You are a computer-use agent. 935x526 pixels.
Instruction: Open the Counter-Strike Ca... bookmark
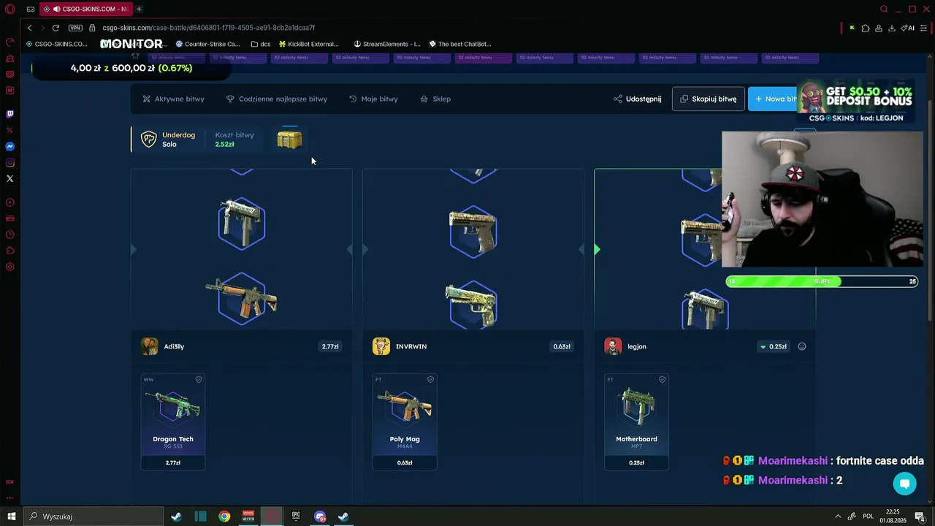pyautogui.click(x=207, y=44)
